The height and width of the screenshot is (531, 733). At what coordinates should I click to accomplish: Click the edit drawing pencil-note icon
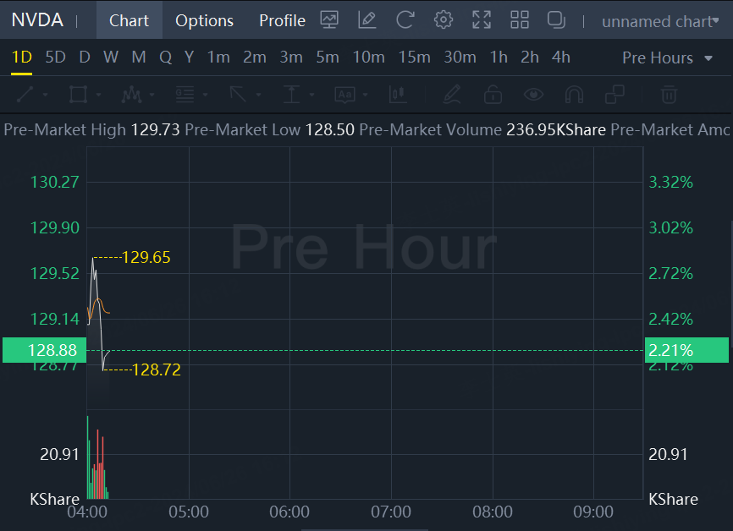pos(367,20)
